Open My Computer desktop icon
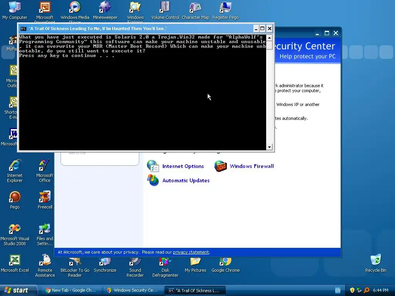Viewport: 395px width, 296px height. pyautogui.click(x=15, y=10)
